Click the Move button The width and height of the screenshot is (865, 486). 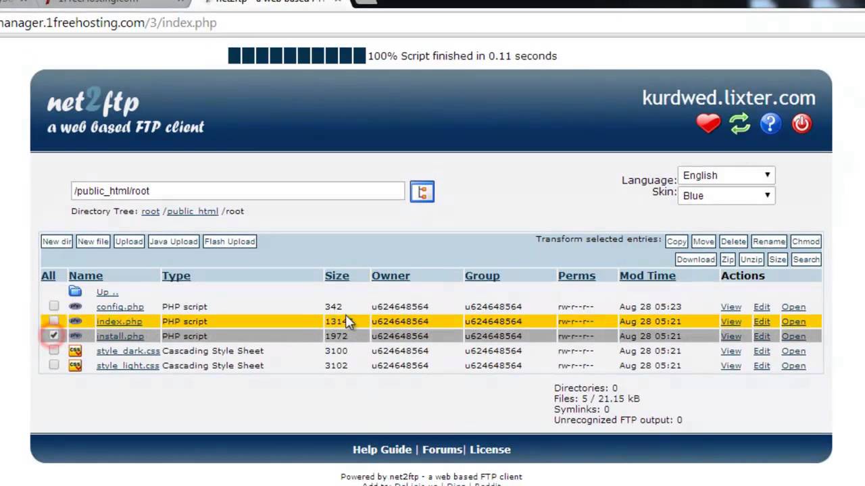(703, 242)
